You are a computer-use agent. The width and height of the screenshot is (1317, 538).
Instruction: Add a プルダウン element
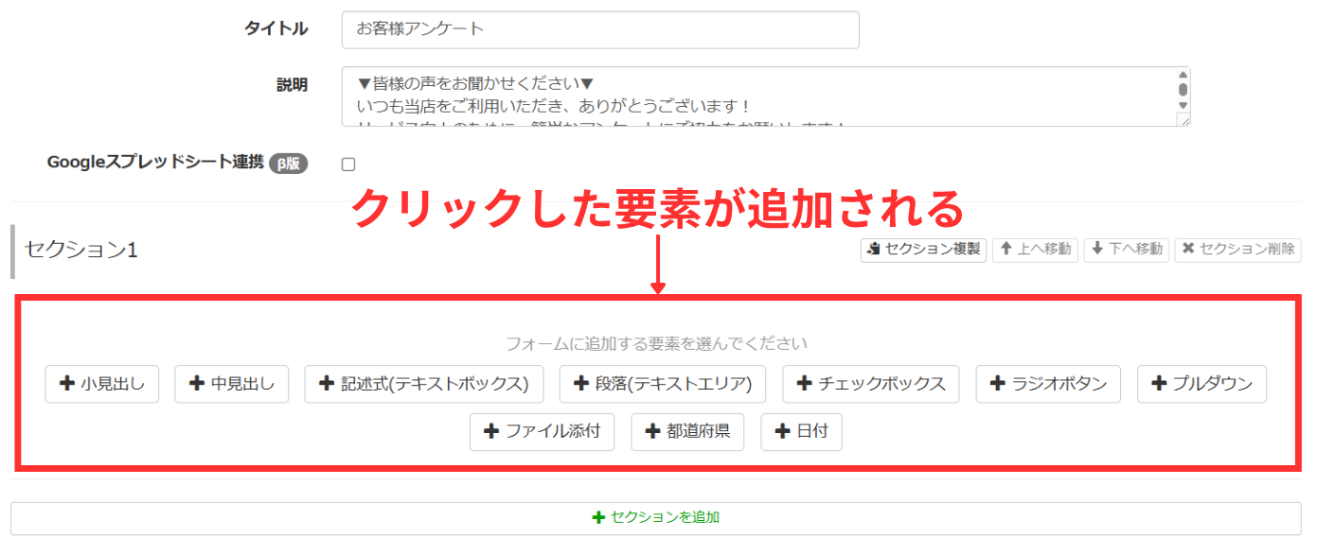[1201, 384]
